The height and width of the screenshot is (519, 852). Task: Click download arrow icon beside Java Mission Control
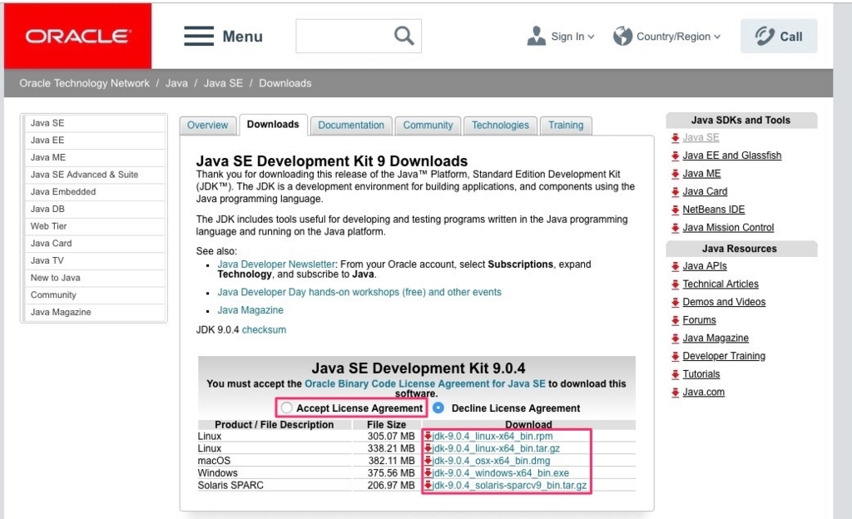(675, 228)
